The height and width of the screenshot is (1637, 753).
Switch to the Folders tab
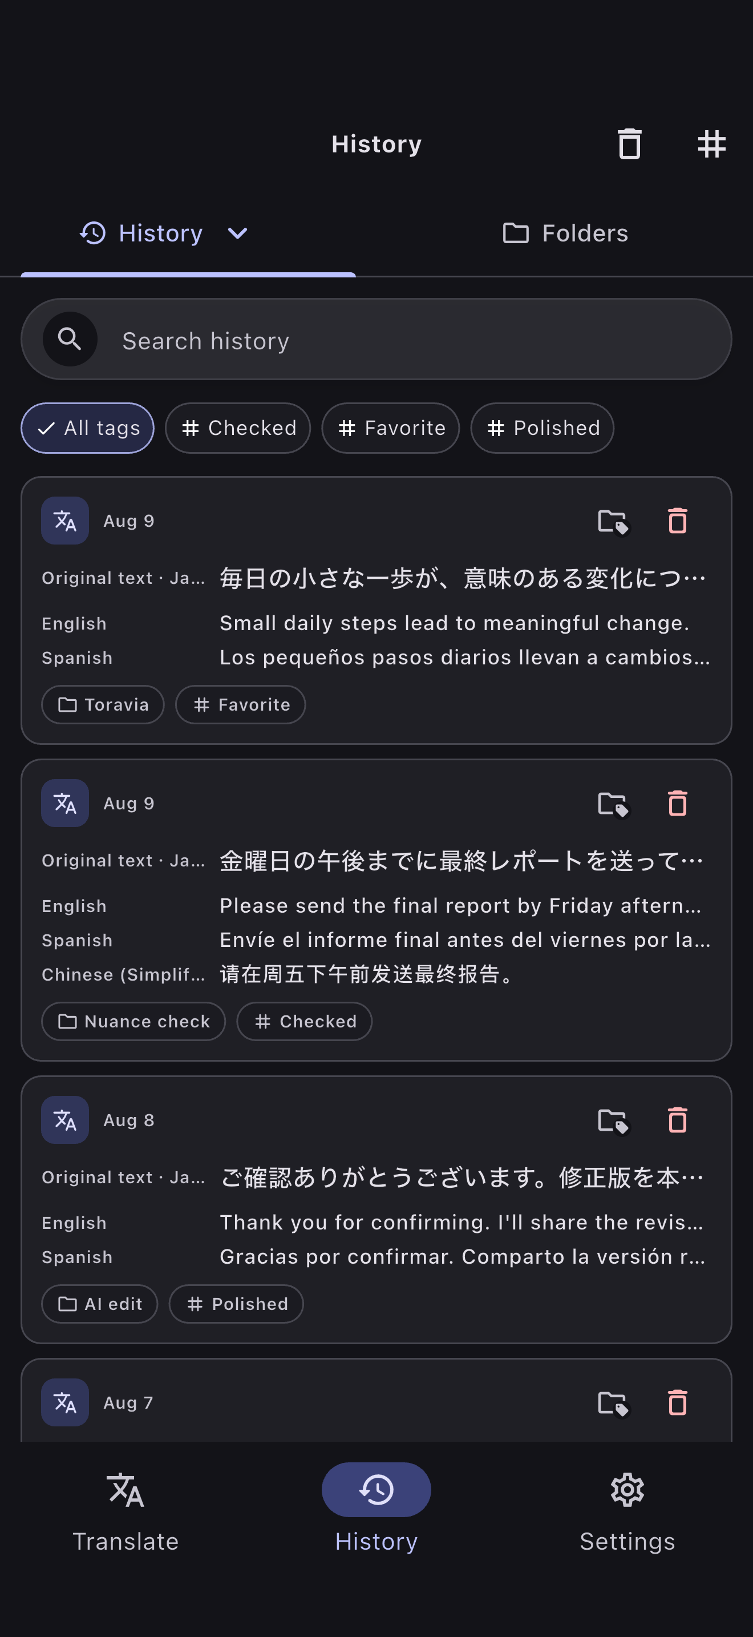(x=565, y=234)
